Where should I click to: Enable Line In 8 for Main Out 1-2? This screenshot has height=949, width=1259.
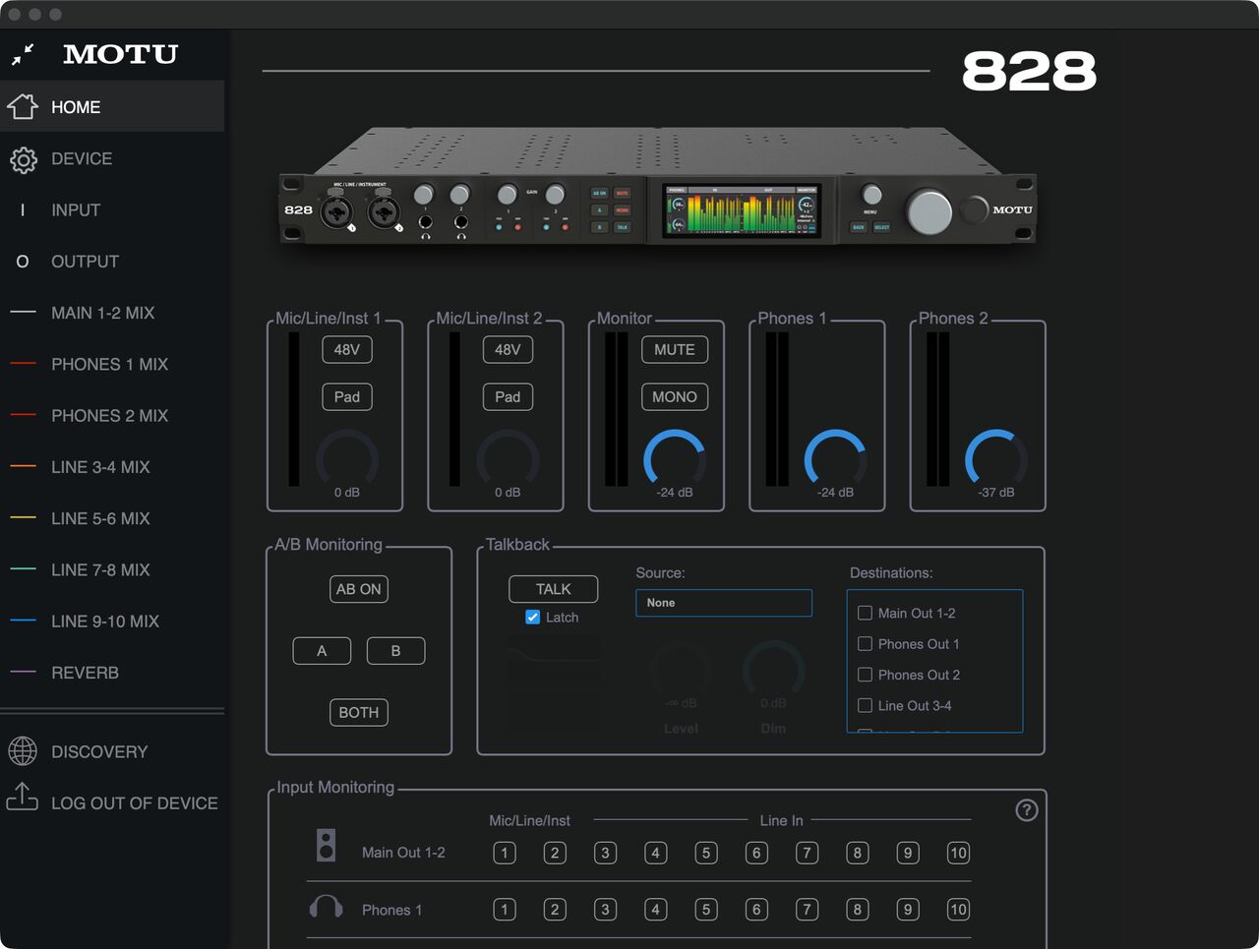858,853
